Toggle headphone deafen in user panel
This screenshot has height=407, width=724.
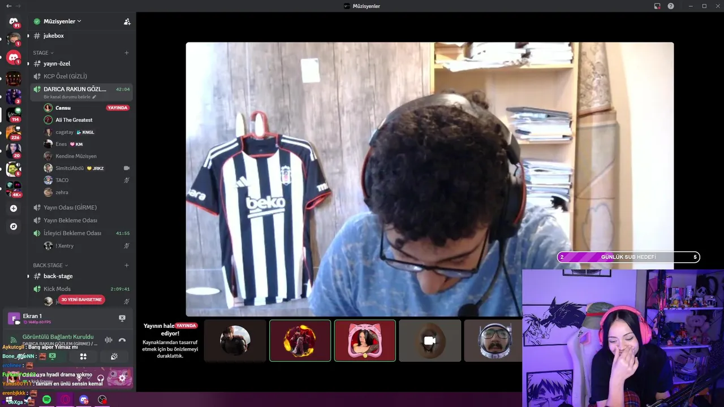click(x=101, y=378)
